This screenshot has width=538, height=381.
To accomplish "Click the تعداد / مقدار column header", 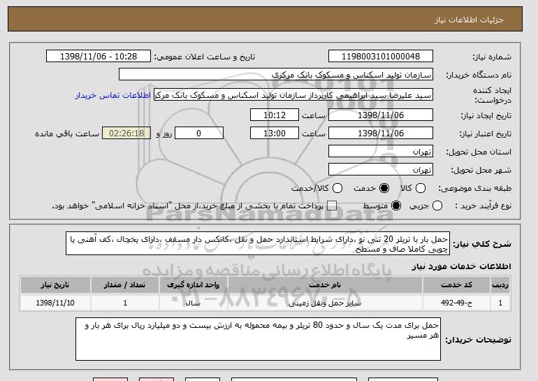I will tap(125, 285).
